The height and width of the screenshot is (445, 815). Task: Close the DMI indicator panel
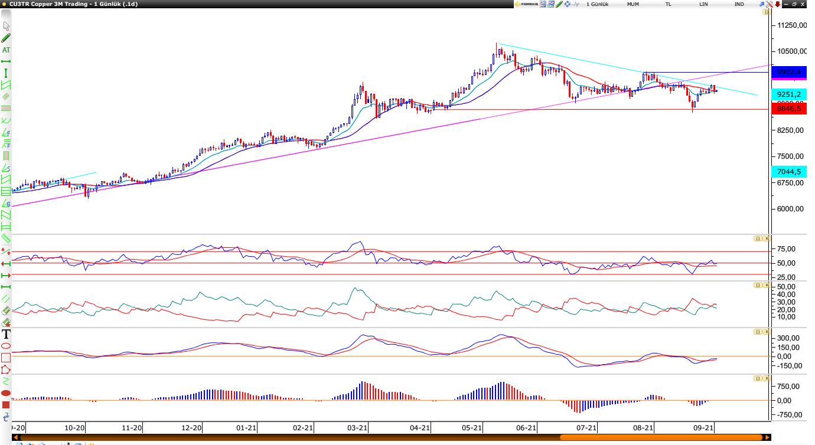(x=767, y=285)
